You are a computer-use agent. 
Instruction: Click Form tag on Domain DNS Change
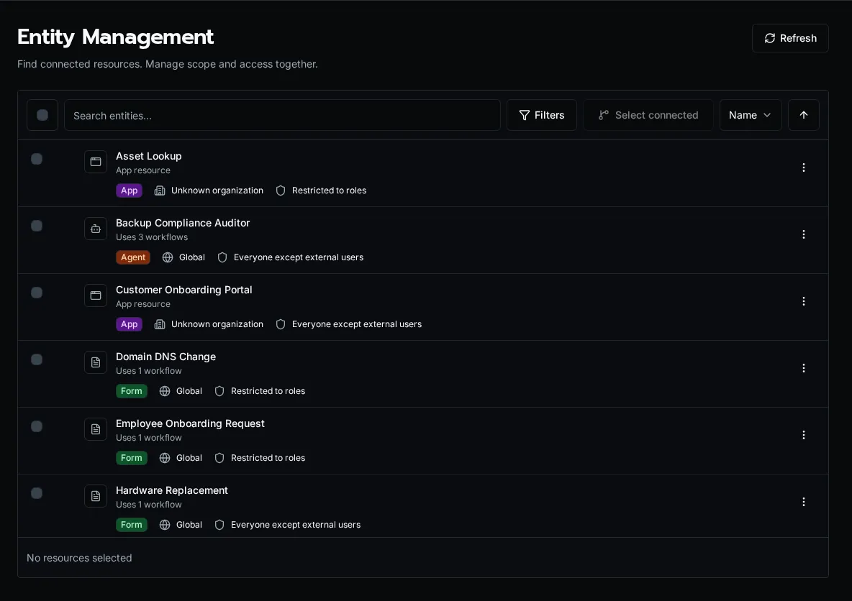(x=132, y=391)
